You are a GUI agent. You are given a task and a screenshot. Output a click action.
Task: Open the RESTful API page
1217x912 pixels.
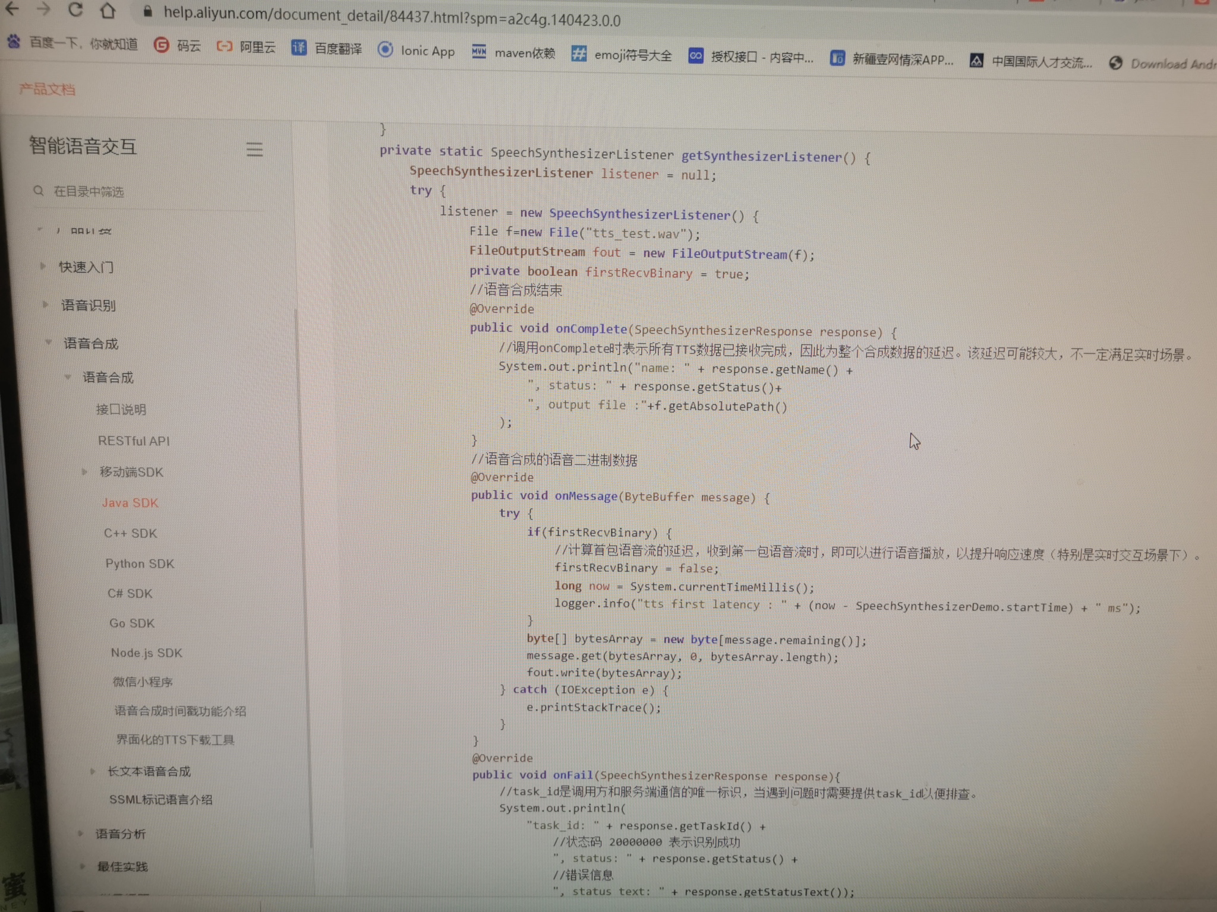coord(134,441)
